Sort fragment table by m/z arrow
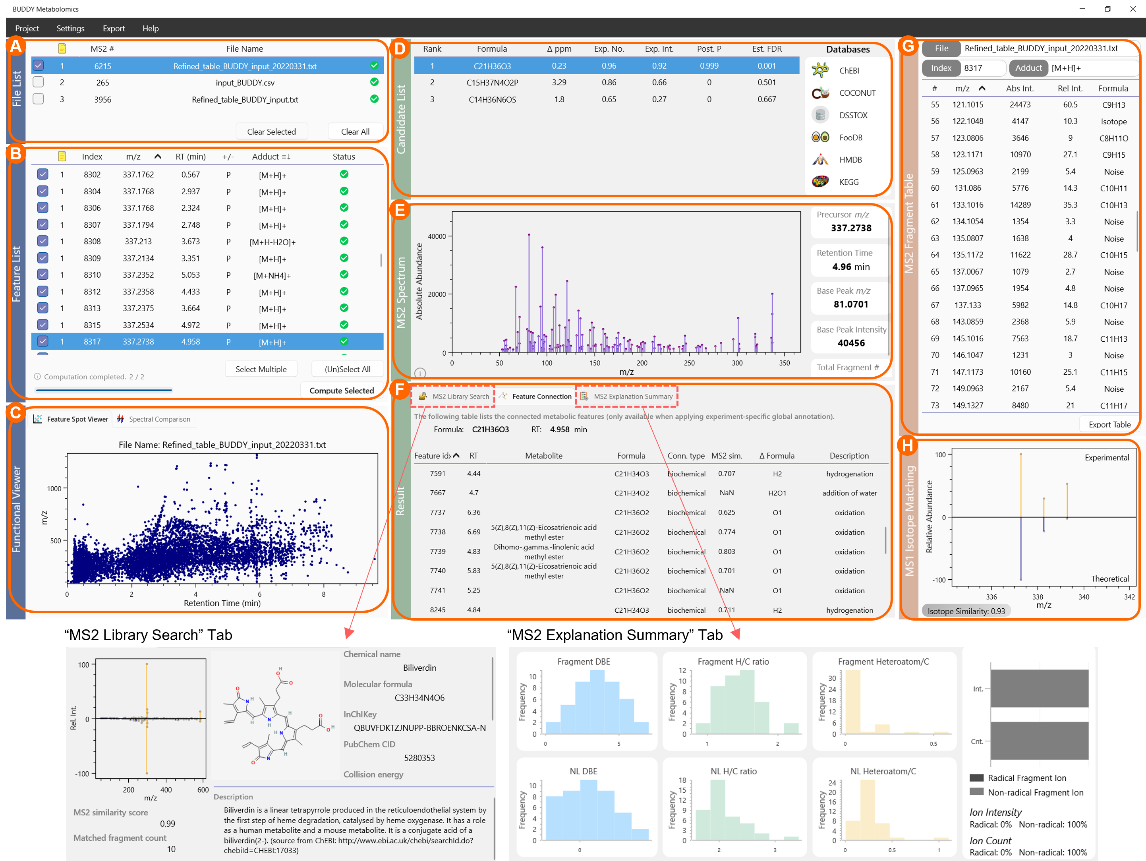 982,89
